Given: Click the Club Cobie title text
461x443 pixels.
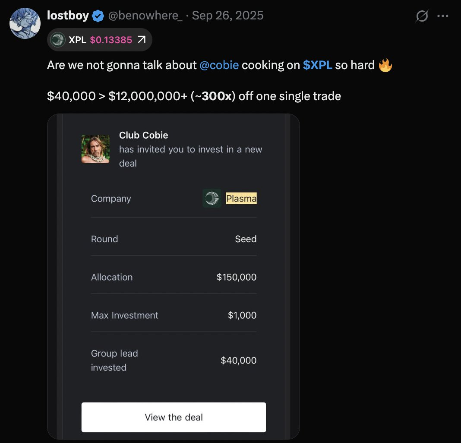Looking at the screenshot, I should (143, 135).
